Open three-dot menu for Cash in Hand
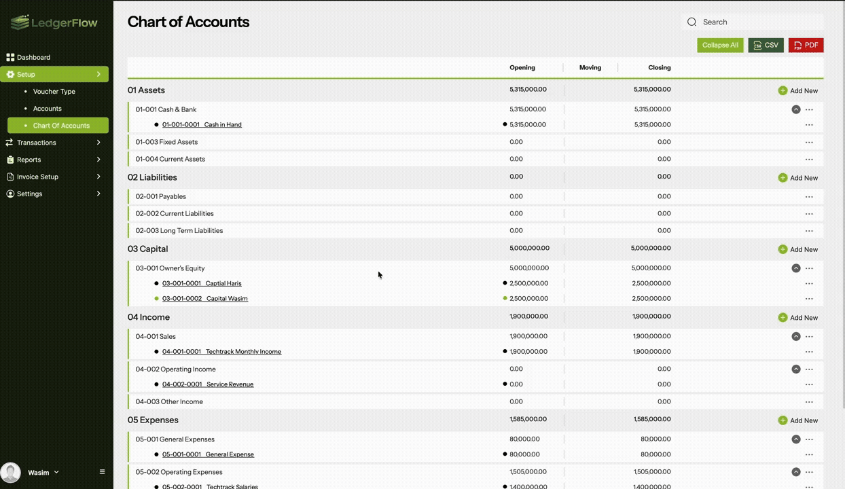 809,125
